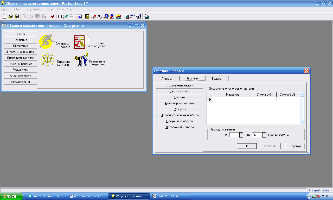Open the Баланс tab
This screenshot has height=200, width=333.
coord(217,79)
